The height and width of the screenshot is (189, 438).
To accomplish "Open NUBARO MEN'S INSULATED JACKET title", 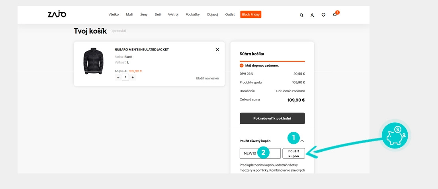I will [x=142, y=50].
